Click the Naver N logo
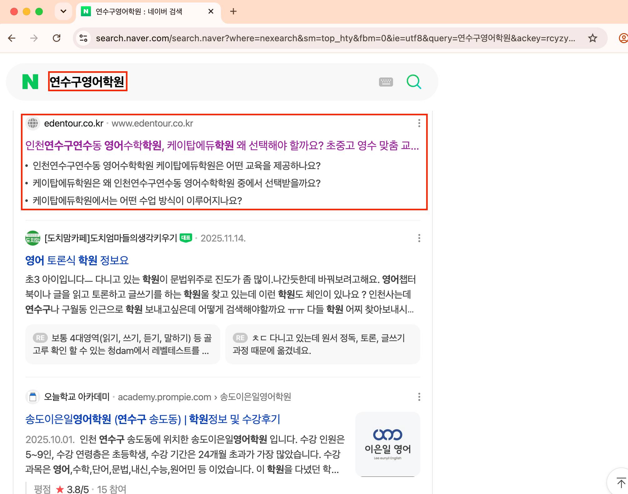 (x=30, y=82)
